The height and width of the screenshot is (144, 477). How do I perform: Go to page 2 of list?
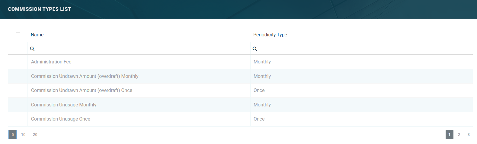click(459, 135)
